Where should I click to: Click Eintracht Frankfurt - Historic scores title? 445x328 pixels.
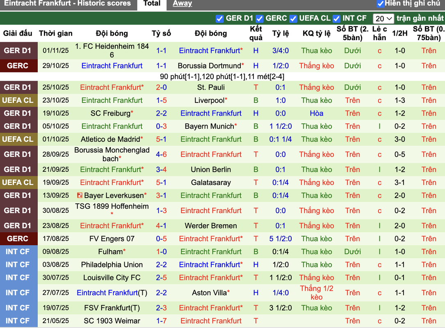tap(67, 3)
